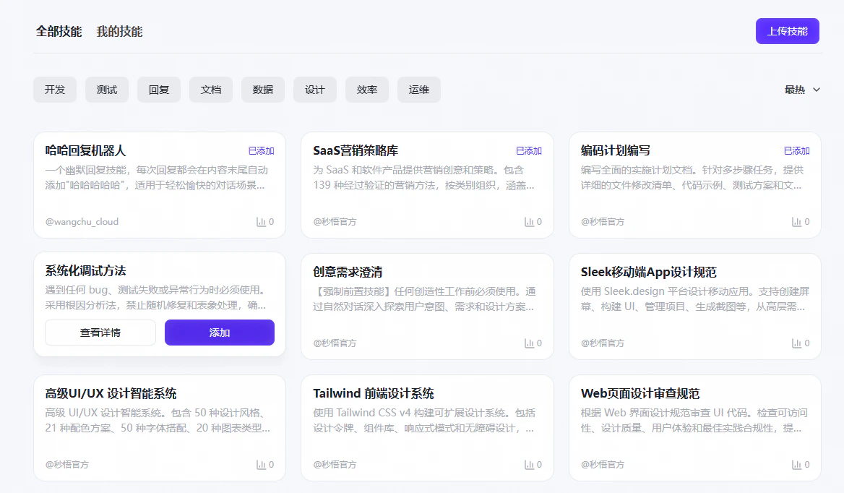Switch to the 全部技能 tab
Screen dimensions: 844x493
(59, 32)
